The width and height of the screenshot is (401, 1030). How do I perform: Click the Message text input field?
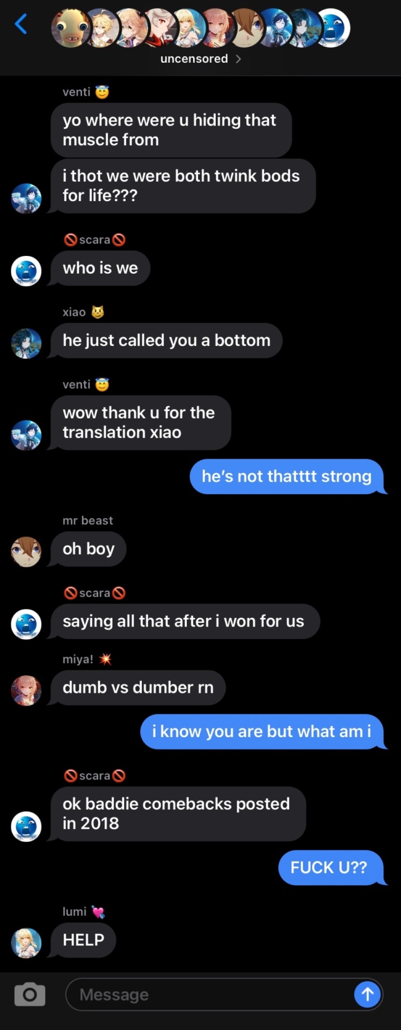[209, 994]
